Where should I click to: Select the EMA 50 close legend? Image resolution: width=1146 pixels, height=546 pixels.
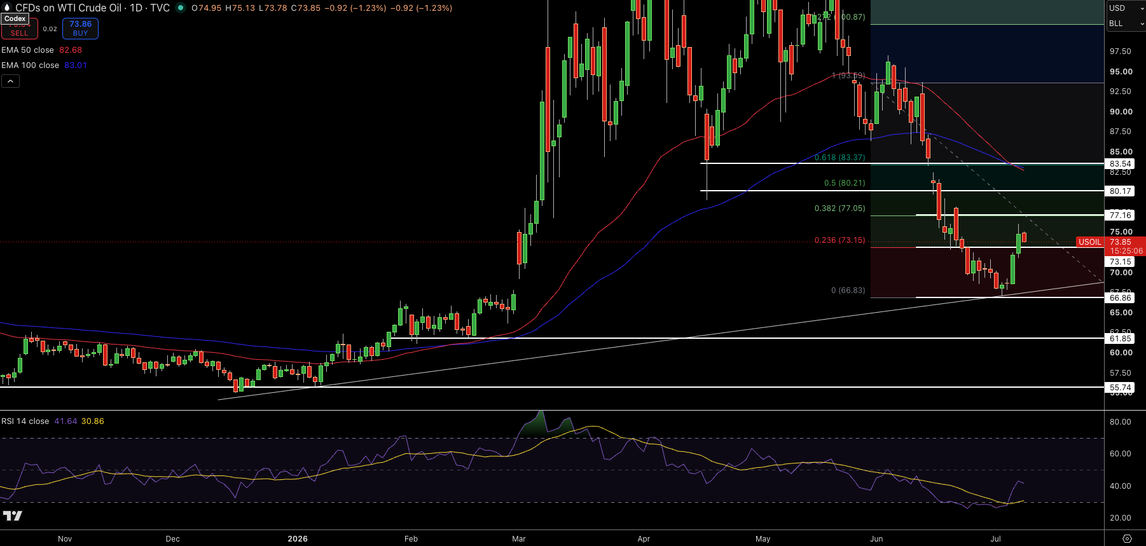click(27, 50)
